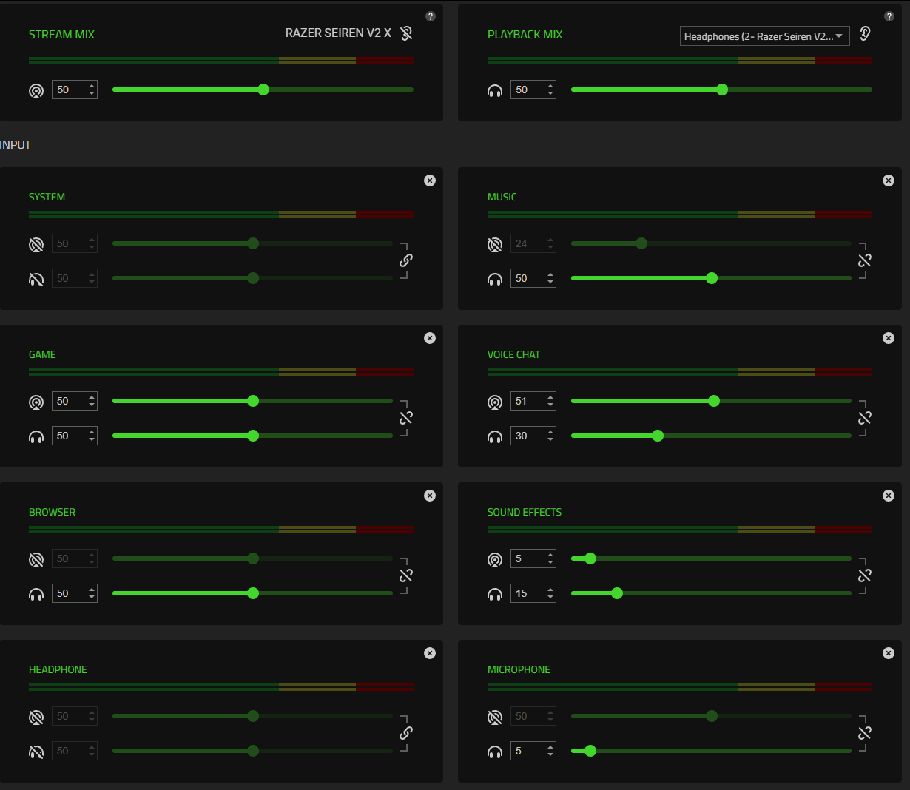The width and height of the screenshot is (910, 790).
Task: Remove the Headphone channel
Action: [430, 653]
